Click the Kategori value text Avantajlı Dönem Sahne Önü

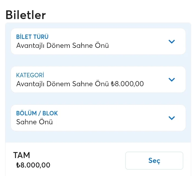tap(63, 84)
